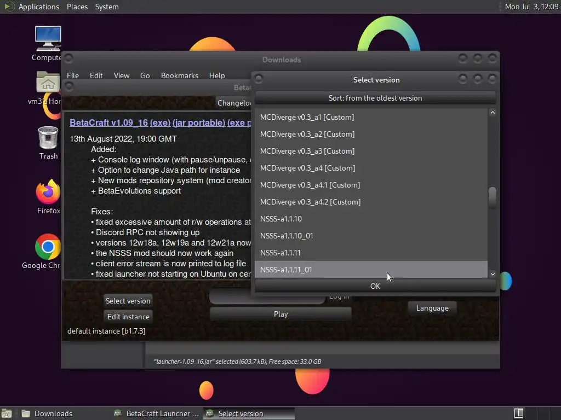The image size is (561, 420).
Task: Click the version list scroll down arrow
Action: (493, 274)
